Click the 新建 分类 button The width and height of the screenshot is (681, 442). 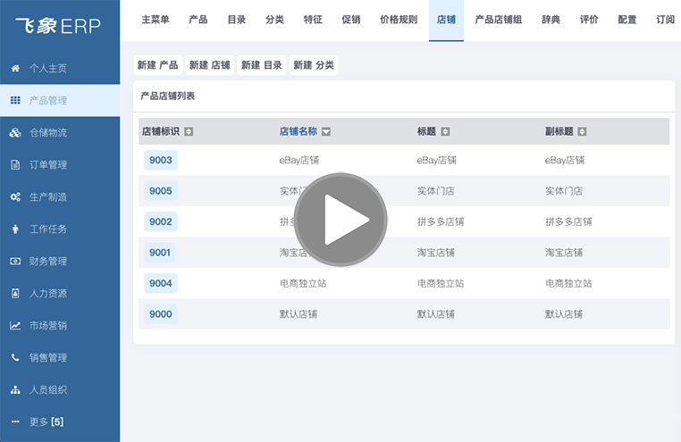pyautogui.click(x=315, y=65)
